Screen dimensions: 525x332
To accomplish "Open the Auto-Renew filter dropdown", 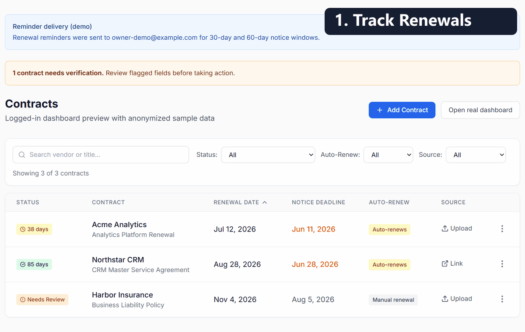I will click(388, 155).
